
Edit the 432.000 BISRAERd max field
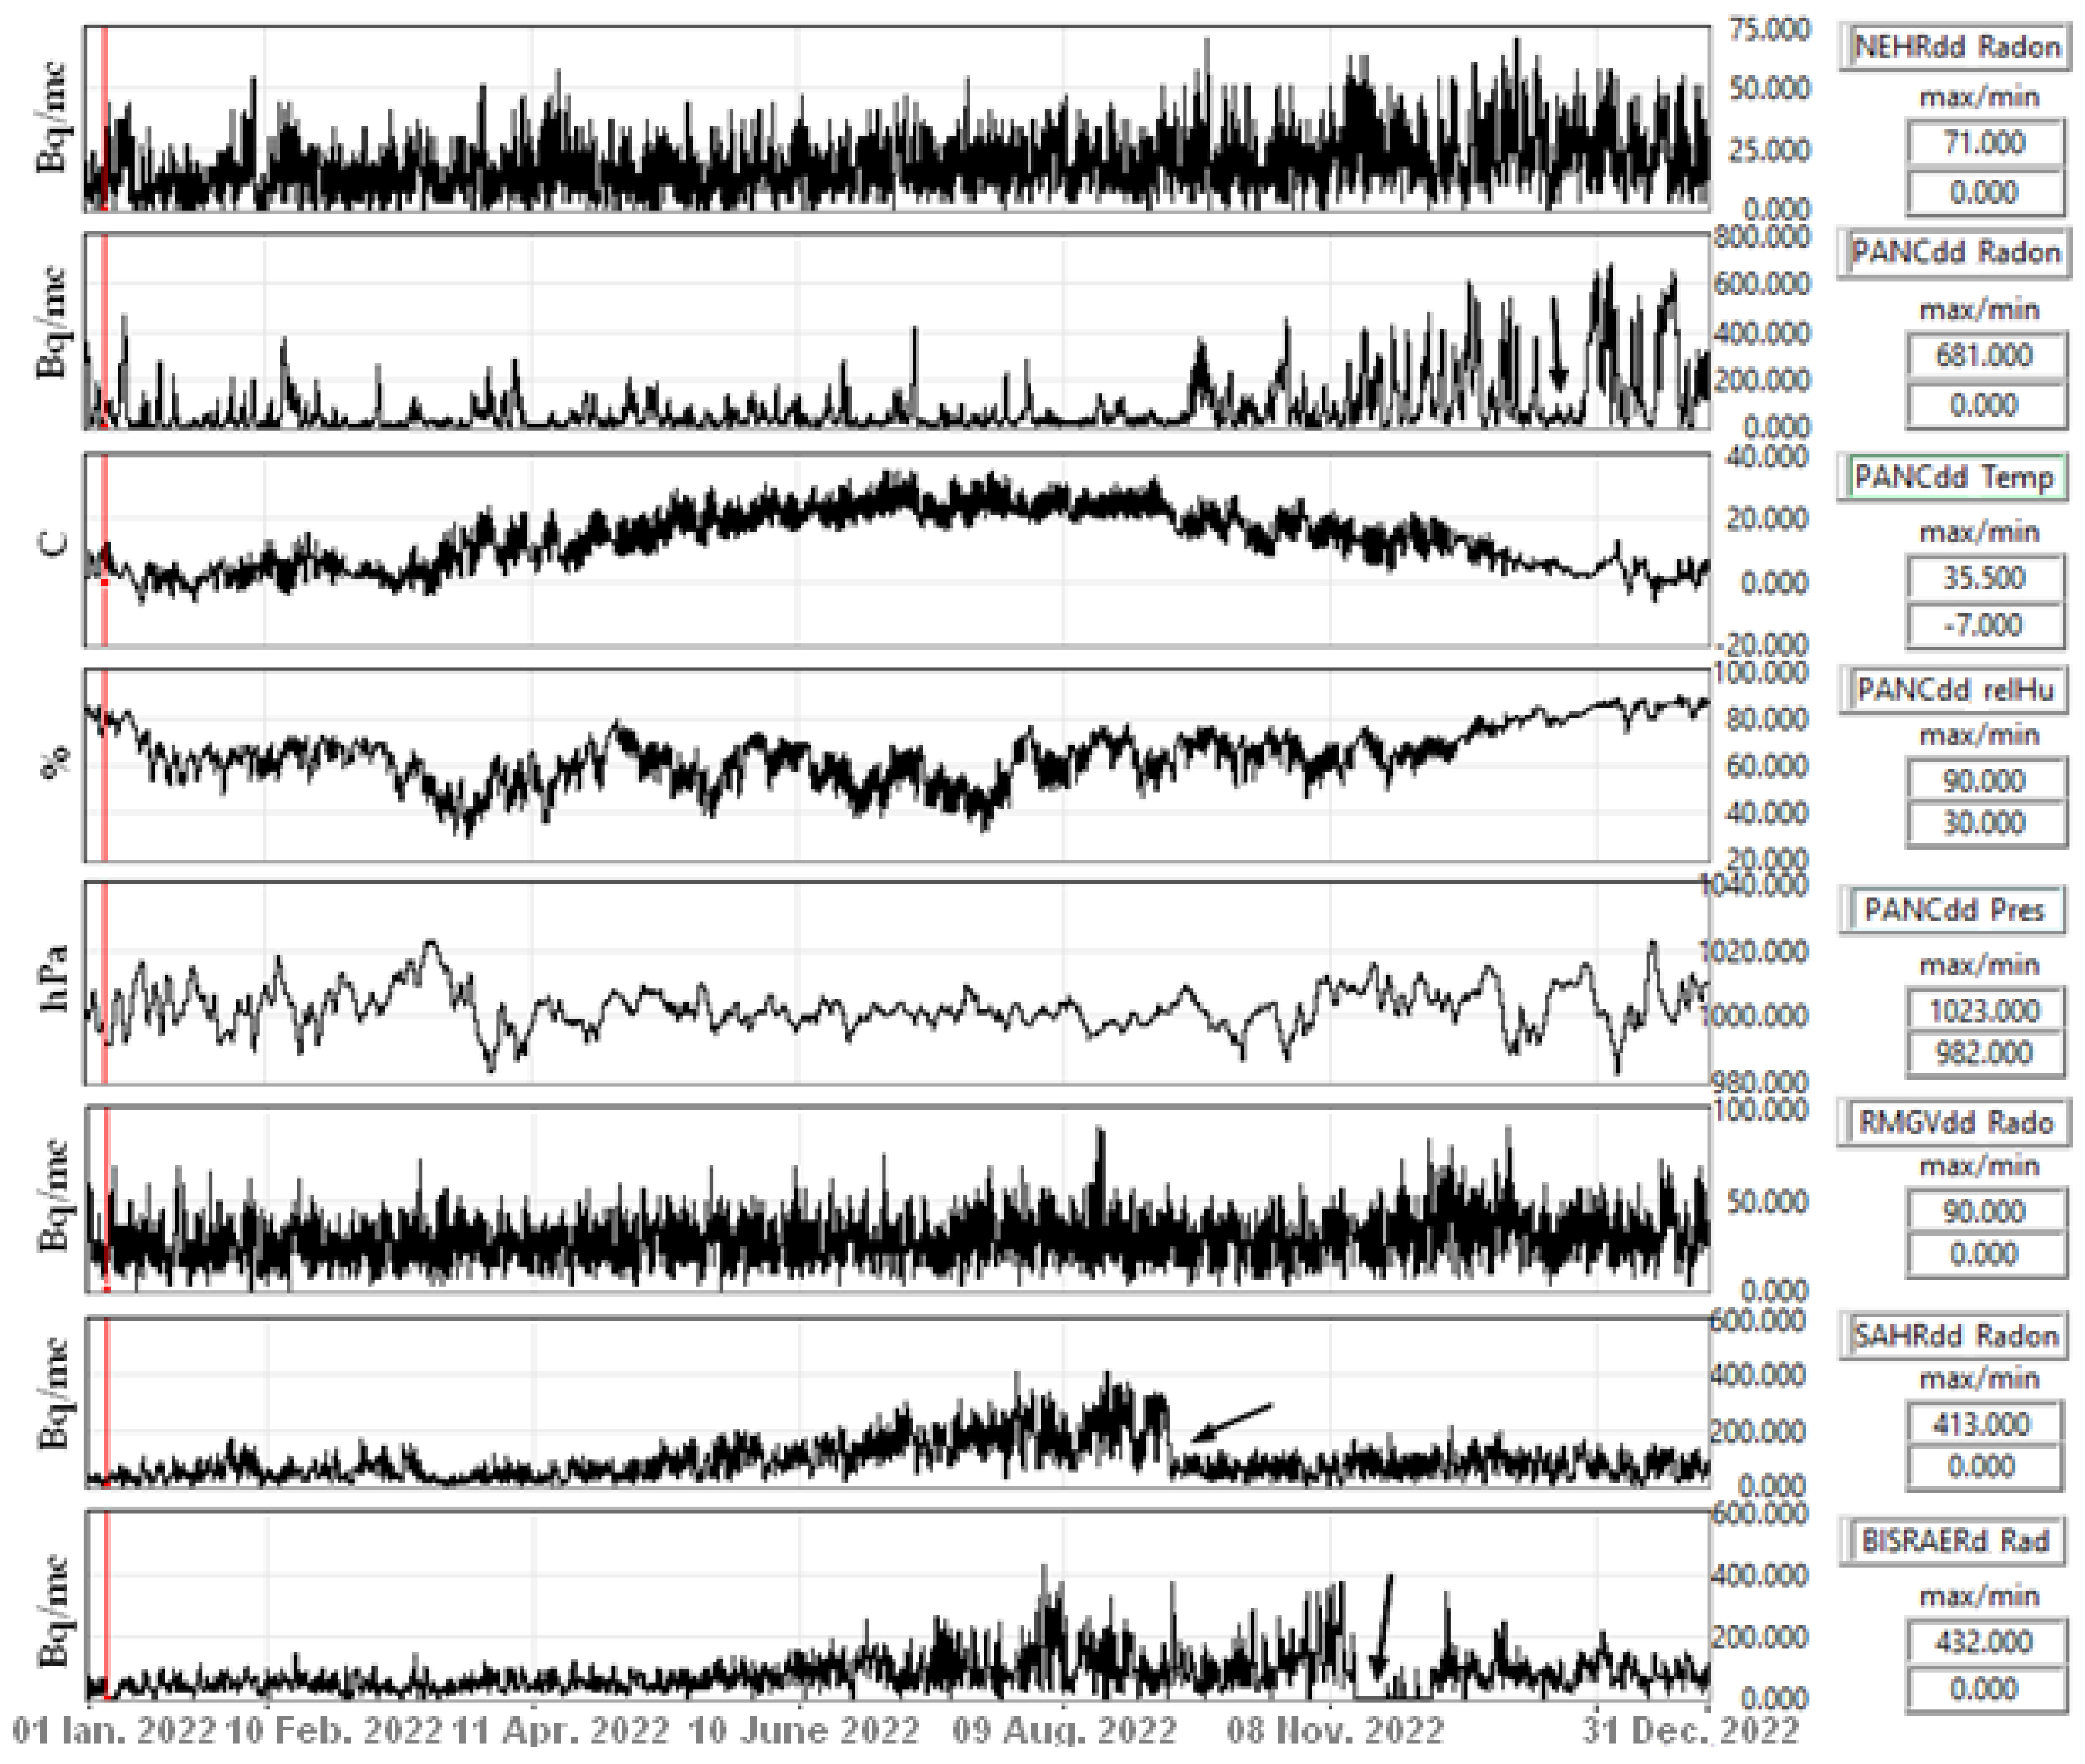(x=1984, y=1642)
